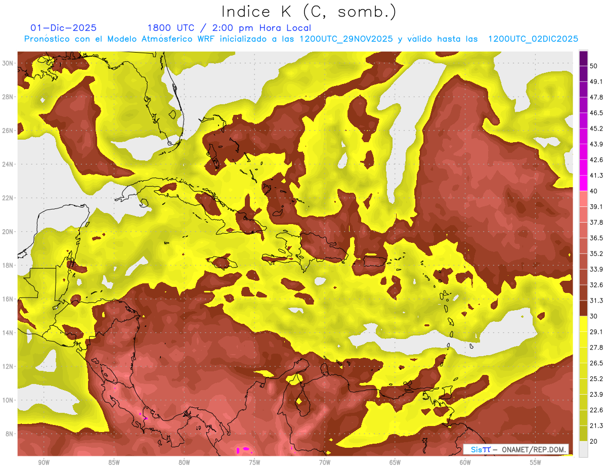Click the colorbar value 41.3
The height and width of the screenshot is (469, 607).
click(x=596, y=176)
